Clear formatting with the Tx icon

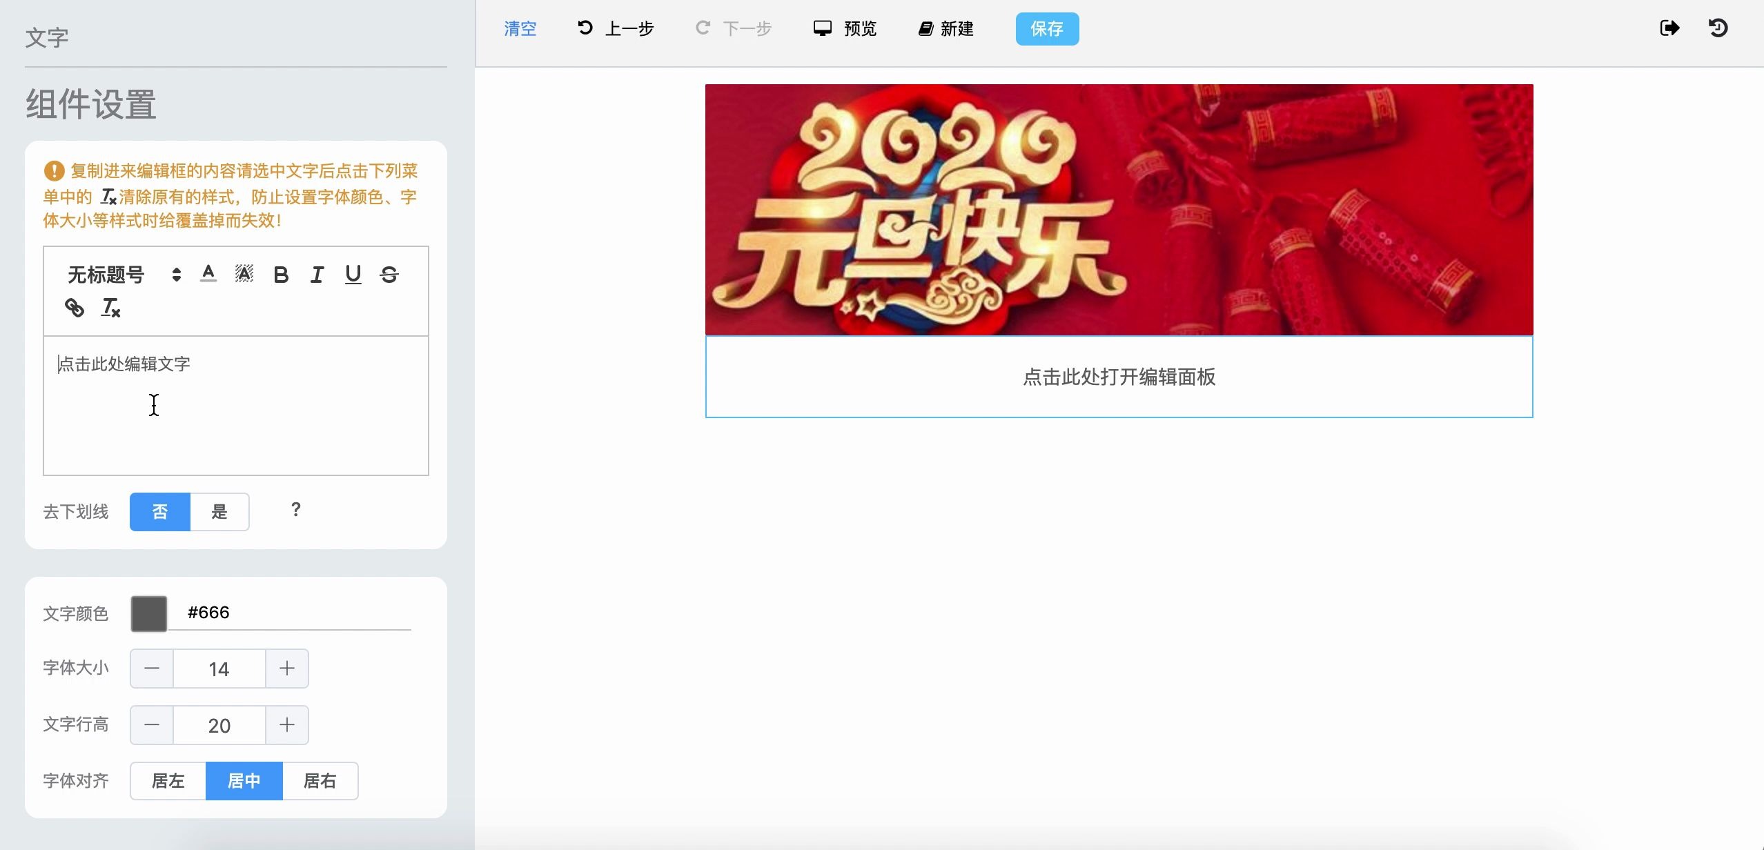click(111, 307)
